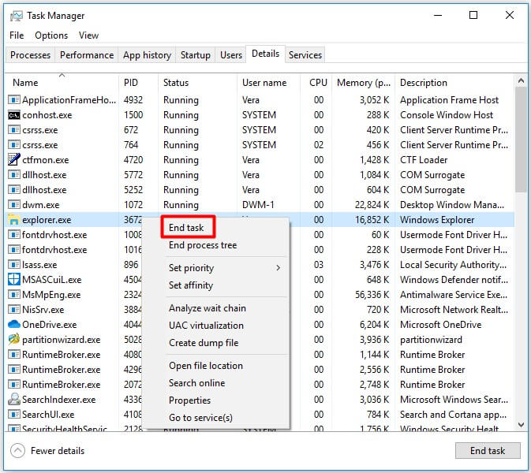This screenshot has width=531, height=473.
Task: Click the partitionwizard.exe icon
Action: [x=14, y=339]
